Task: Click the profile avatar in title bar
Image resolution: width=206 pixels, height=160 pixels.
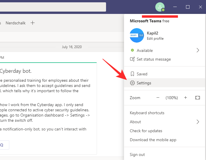Action: click(160, 7)
